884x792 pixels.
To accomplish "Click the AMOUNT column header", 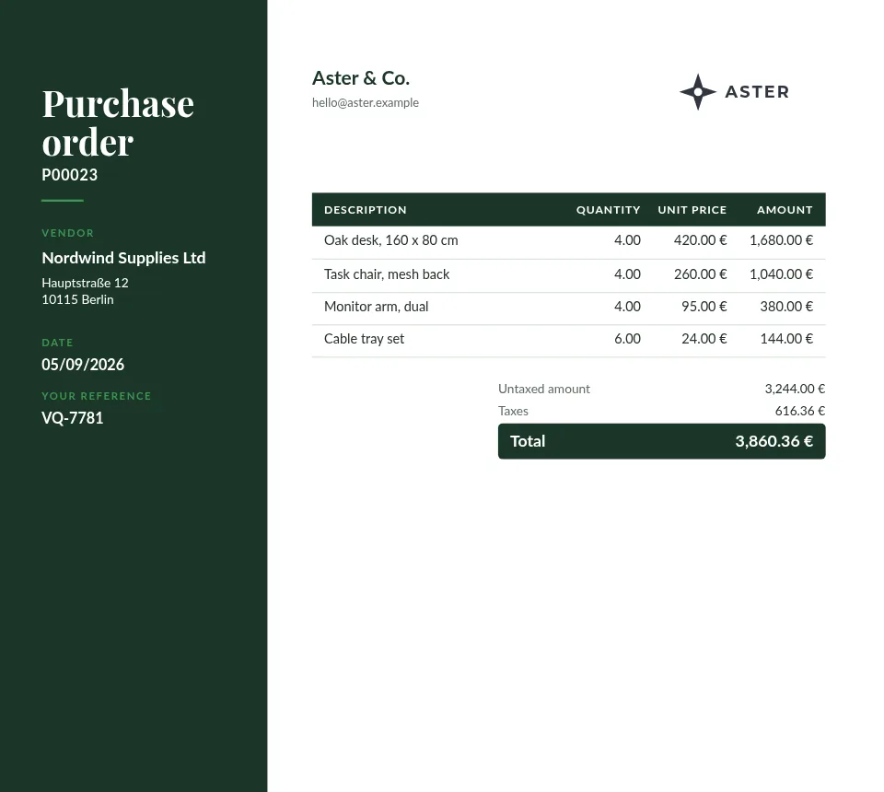I will point(785,210).
